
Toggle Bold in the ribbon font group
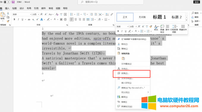pyautogui.click(x=15, y=19)
